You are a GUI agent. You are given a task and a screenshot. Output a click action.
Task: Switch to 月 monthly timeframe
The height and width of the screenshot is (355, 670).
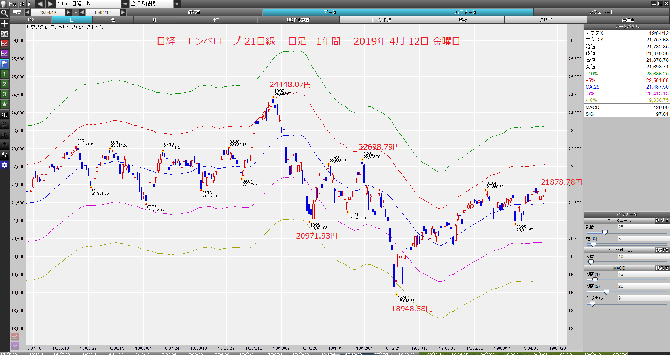point(154,20)
